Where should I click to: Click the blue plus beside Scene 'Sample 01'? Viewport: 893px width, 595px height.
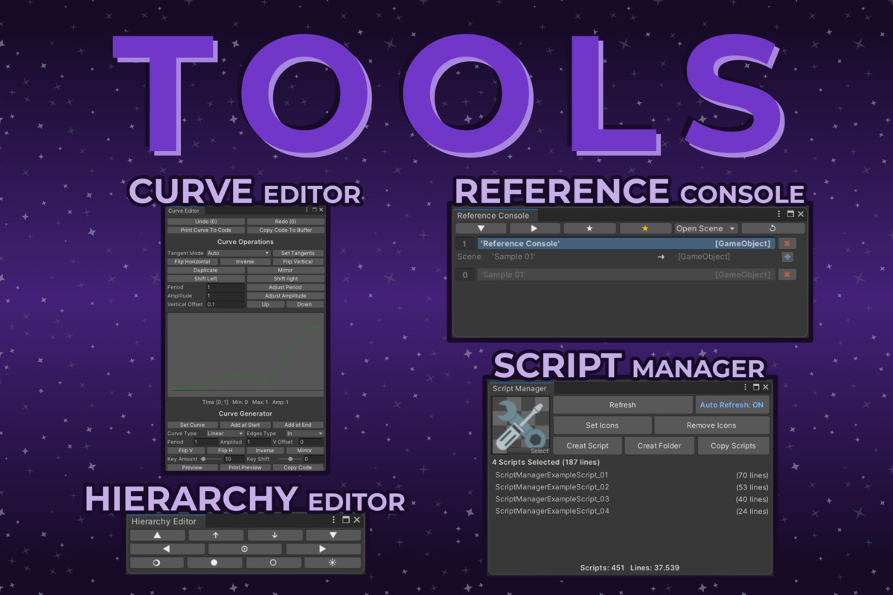pos(787,257)
